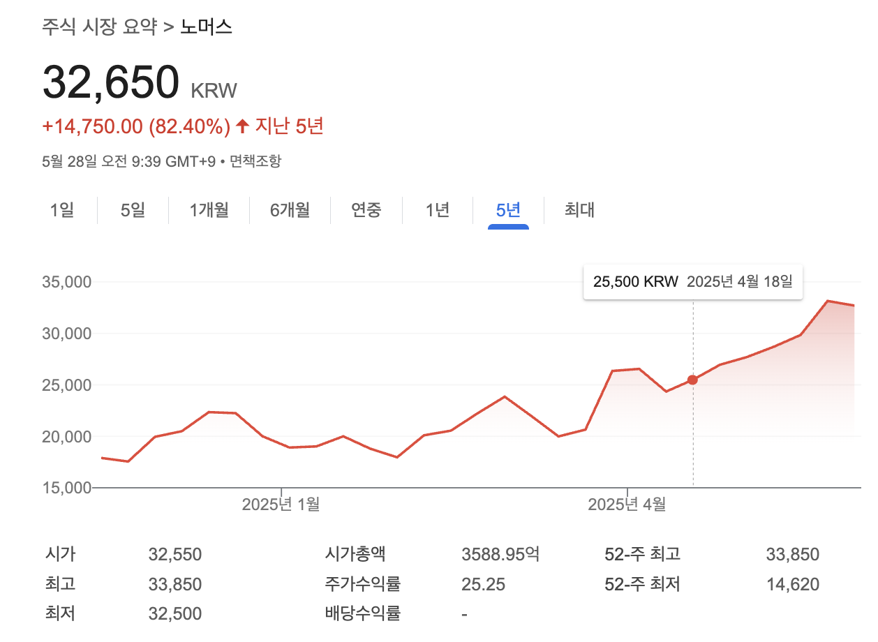Click the 시가총액 label
Screen dimensions: 878x642
pyautogui.click(x=355, y=555)
